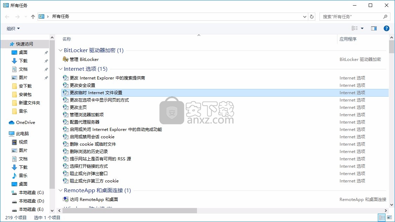Select 新建文件夹 in navigation pane
395x222 pixels.
[29, 103]
